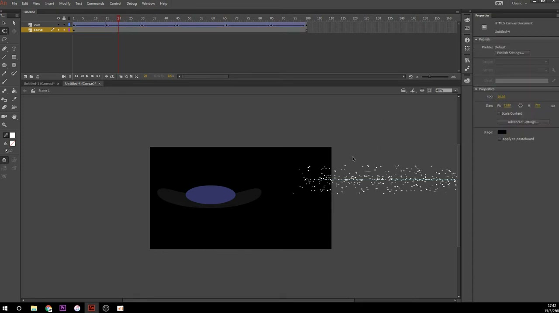
Task: Open the Classic workspace dropdown
Action: click(519, 3)
